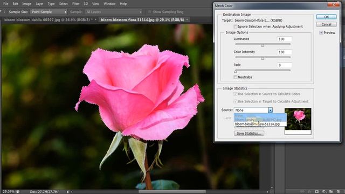Click the New Group folder icon
This screenshot has height=194, width=345.
pyautogui.click(x=331, y=192)
